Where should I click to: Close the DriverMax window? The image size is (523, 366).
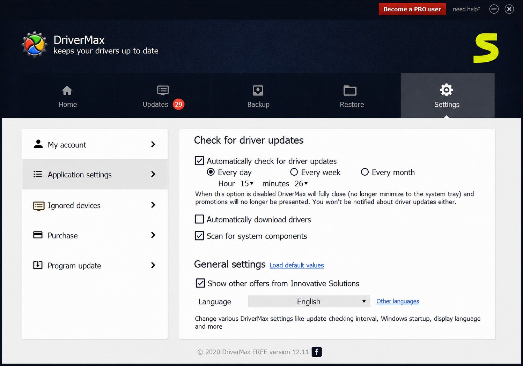[509, 9]
